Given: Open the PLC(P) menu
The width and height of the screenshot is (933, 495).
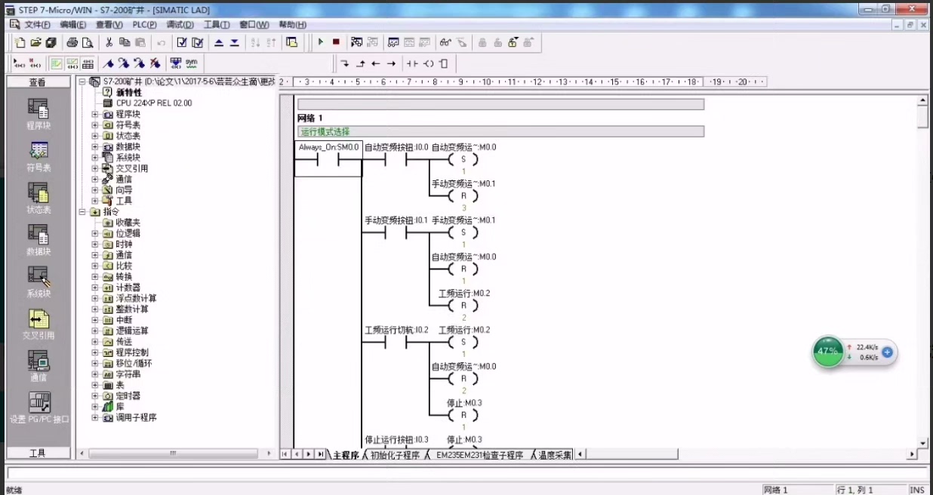Looking at the screenshot, I should [144, 25].
